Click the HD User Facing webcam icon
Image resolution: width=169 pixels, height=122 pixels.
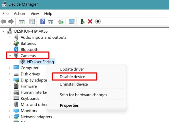pyautogui.click(x=23, y=61)
